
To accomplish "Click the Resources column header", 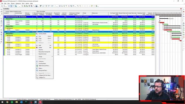I will pos(100,14).
